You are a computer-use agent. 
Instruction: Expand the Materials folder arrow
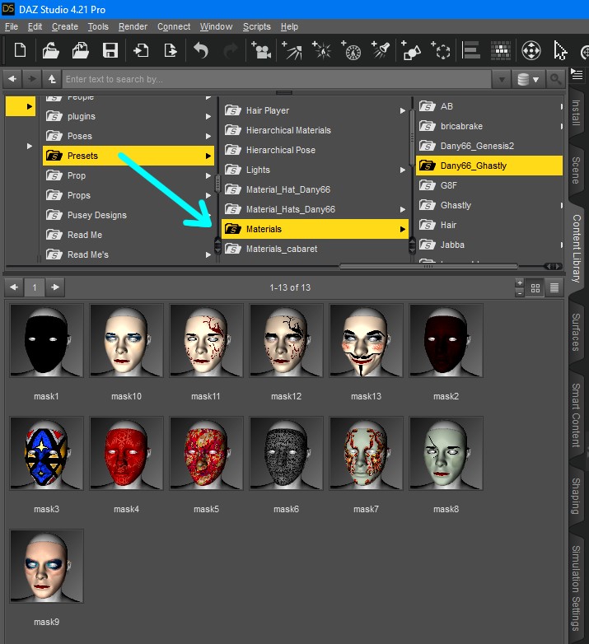coord(403,229)
